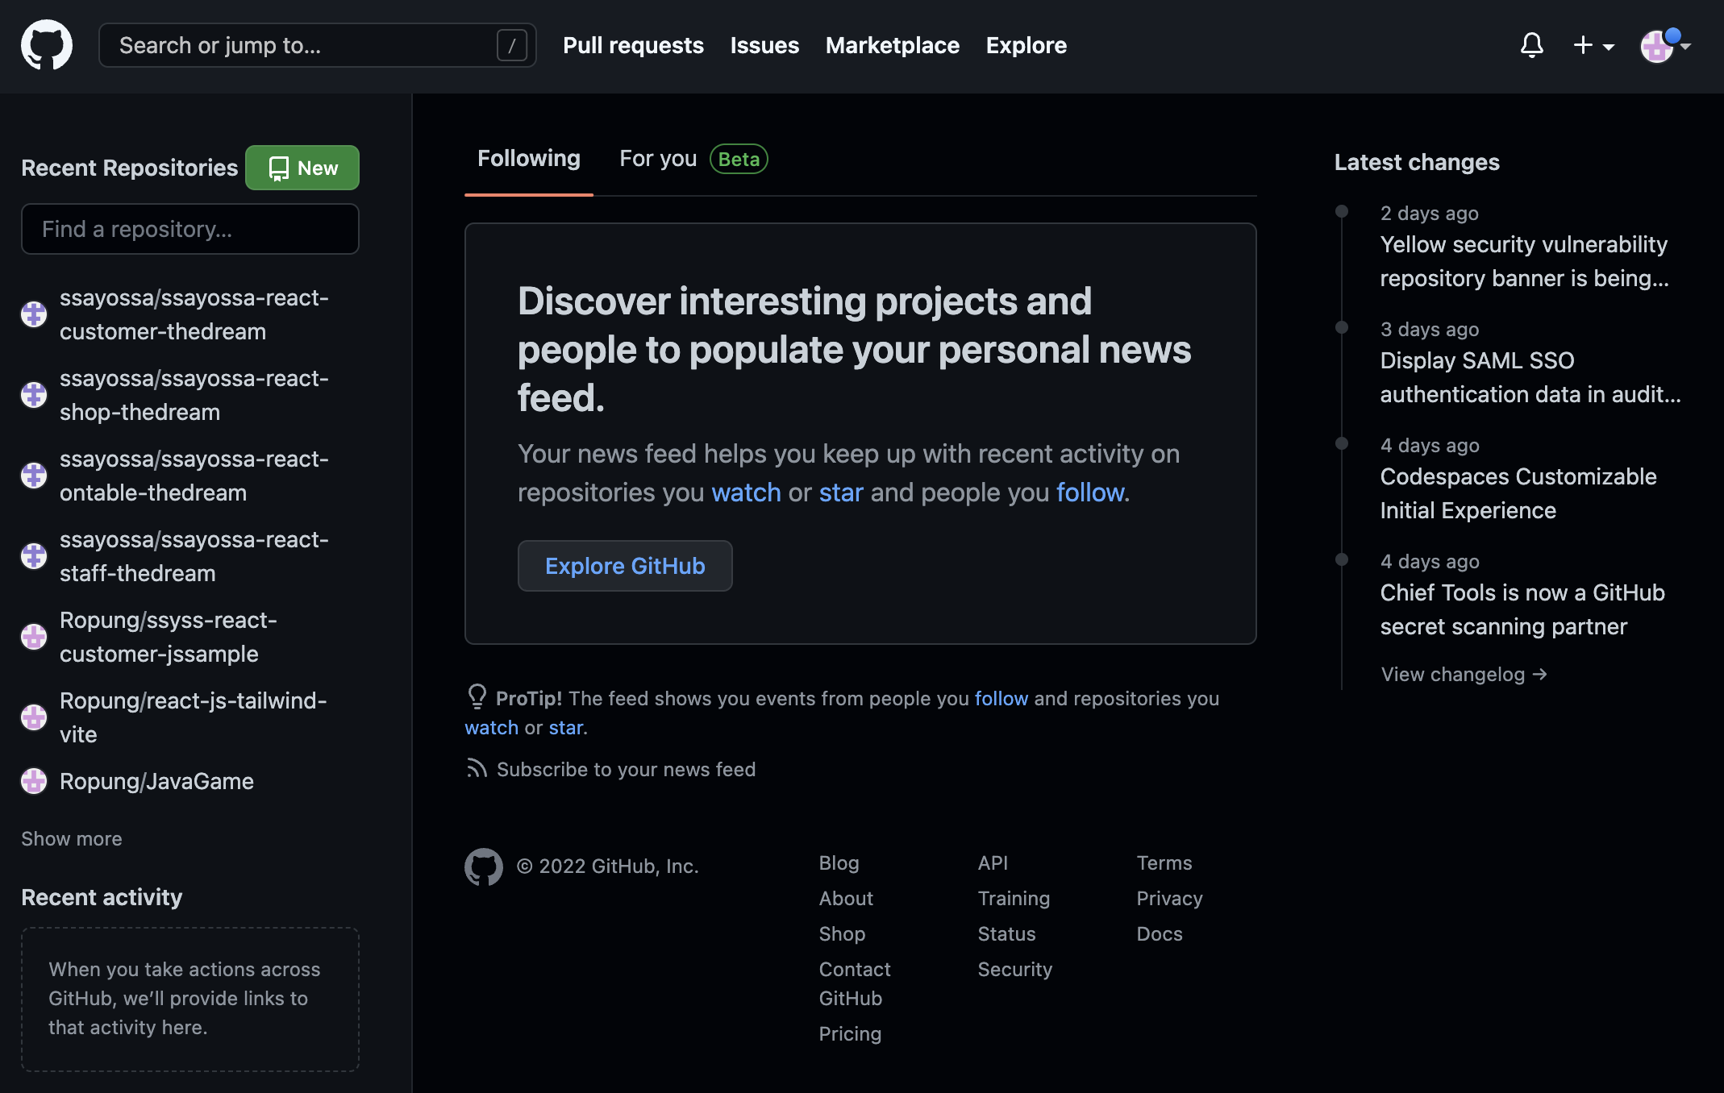This screenshot has width=1724, height=1093.
Task: Click avatar next to Ropung/JavaGame
Action: [34, 781]
